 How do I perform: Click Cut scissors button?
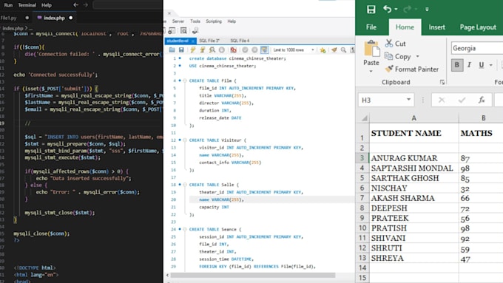(396, 44)
